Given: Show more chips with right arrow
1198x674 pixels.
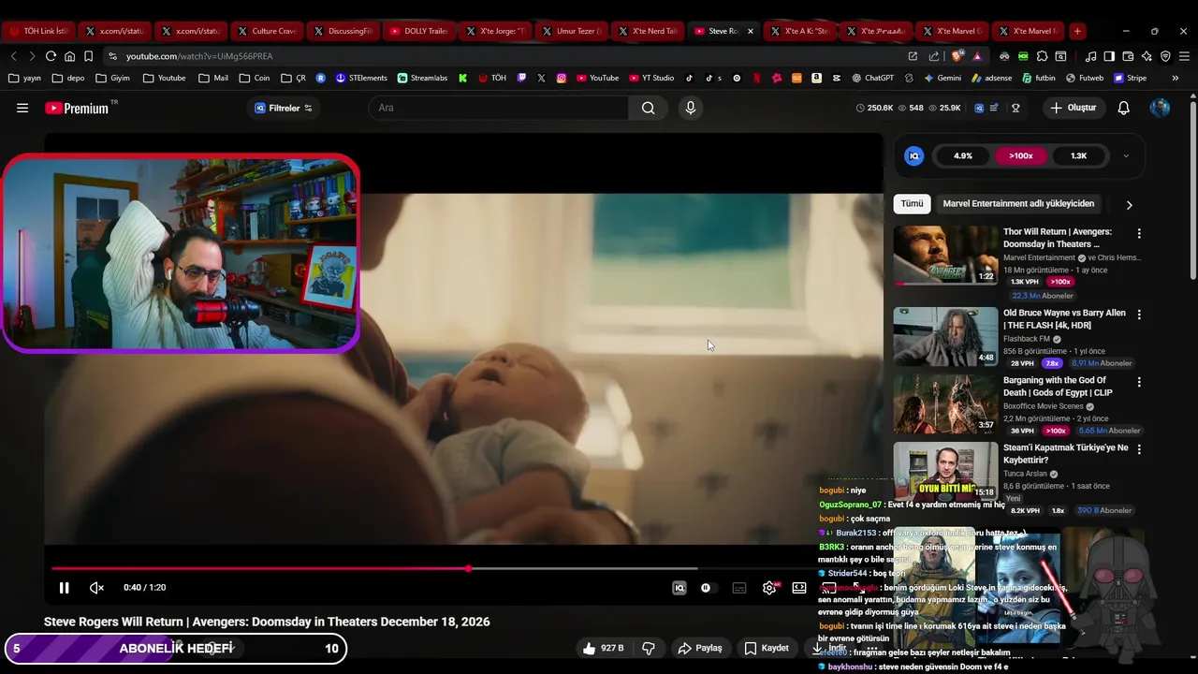Looking at the screenshot, I should click(x=1129, y=204).
